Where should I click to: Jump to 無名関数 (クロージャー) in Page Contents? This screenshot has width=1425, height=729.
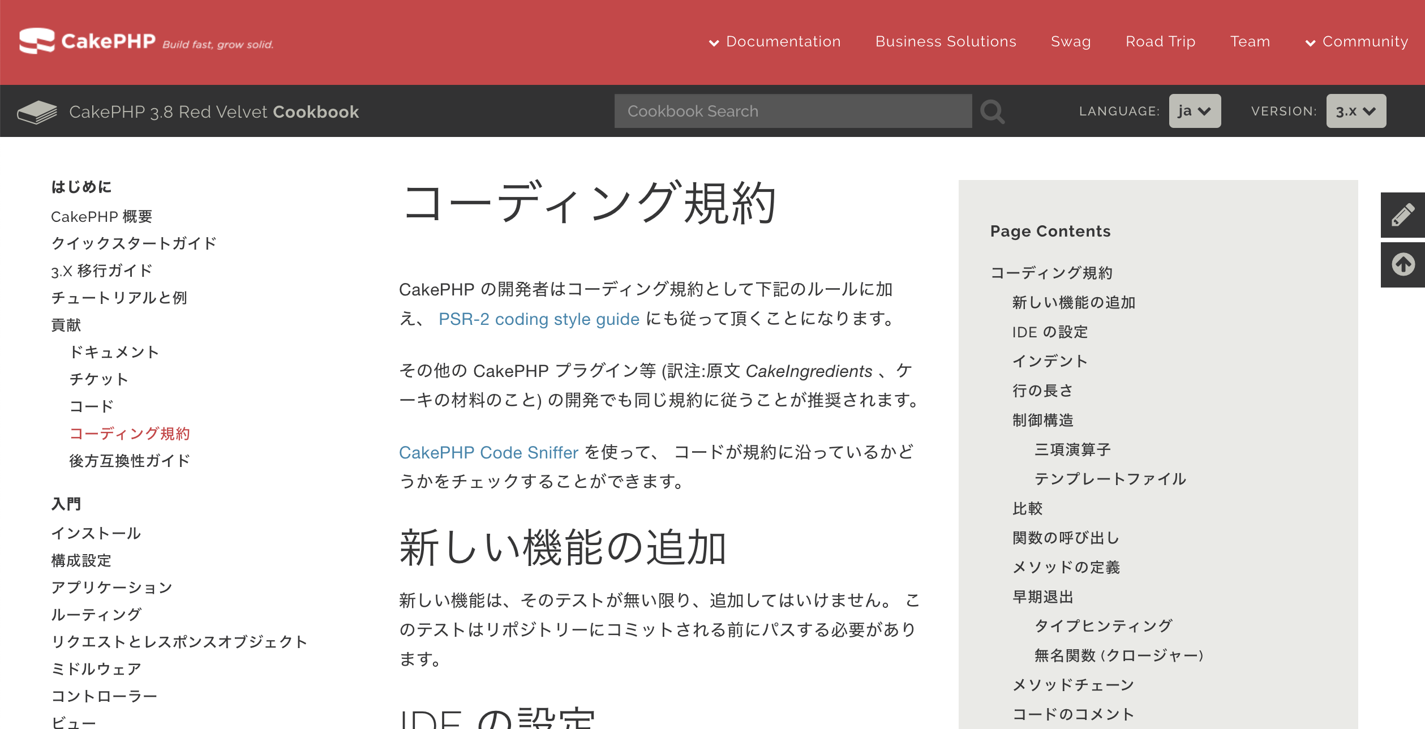(x=1119, y=655)
